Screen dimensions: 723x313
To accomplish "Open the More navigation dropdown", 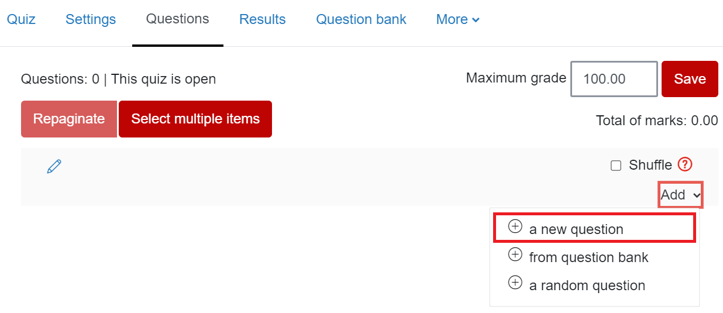I will point(457,19).
